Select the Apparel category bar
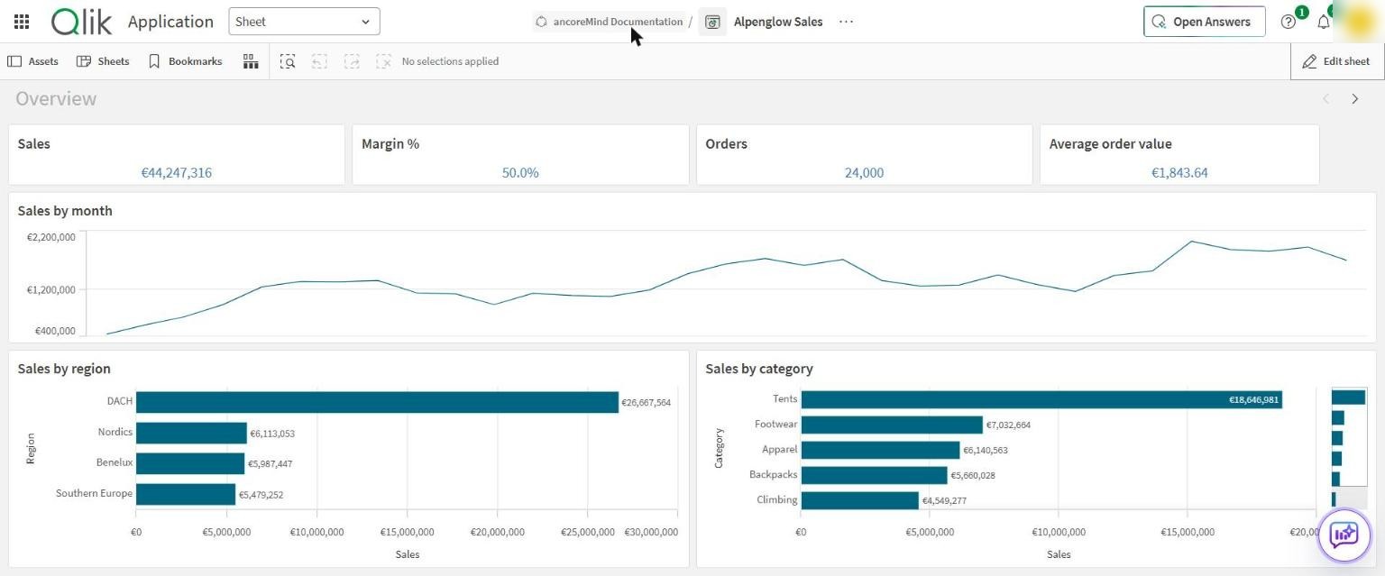 (880, 450)
